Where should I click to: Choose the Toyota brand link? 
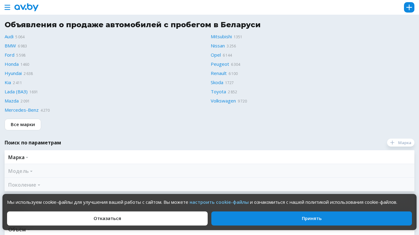(x=218, y=92)
